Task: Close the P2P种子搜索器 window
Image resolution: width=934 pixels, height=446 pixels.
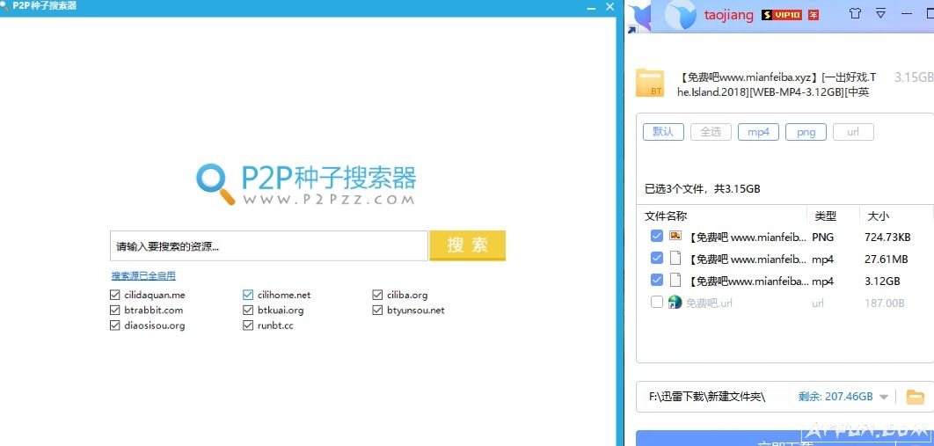Action: click(x=610, y=7)
